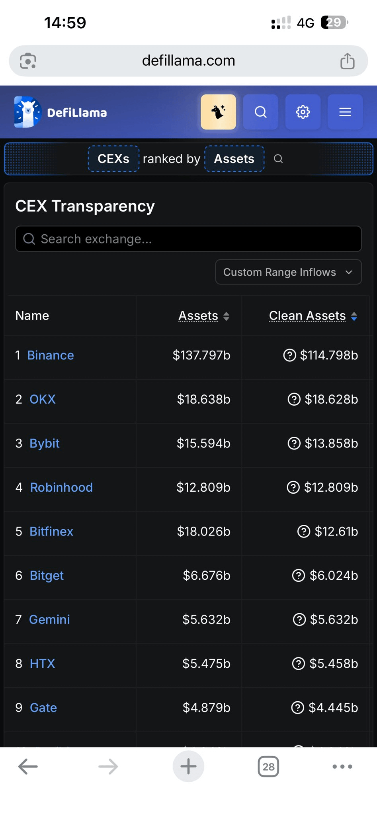Screen dimensions: 377x816
Task: Tap the page reader icon in address bar
Action: click(28, 61)
